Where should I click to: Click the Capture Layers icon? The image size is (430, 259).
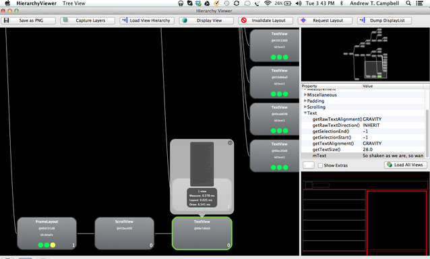65,20
